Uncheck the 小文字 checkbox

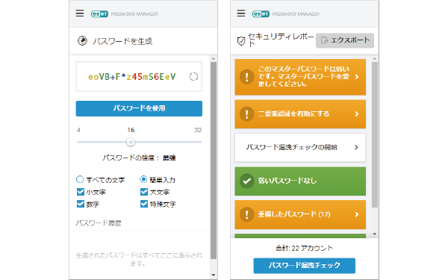81,192
